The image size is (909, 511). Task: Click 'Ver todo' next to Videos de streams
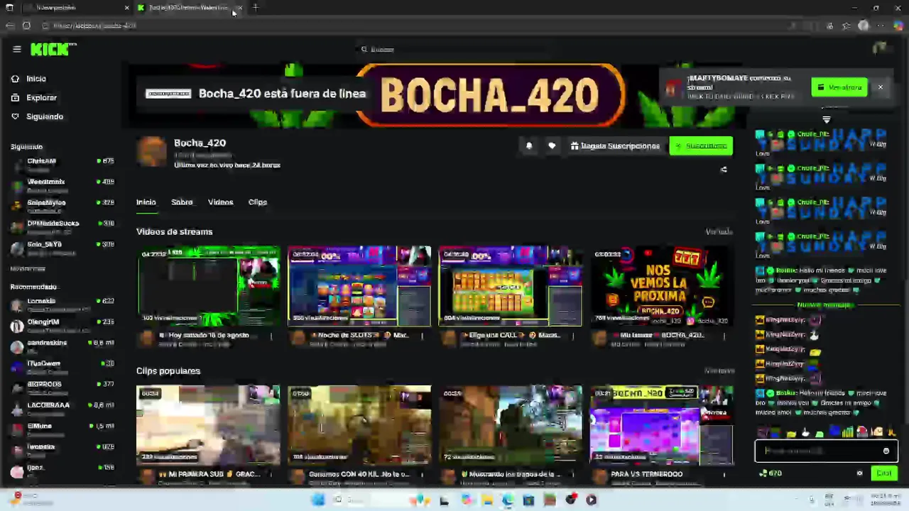(719, 231)
